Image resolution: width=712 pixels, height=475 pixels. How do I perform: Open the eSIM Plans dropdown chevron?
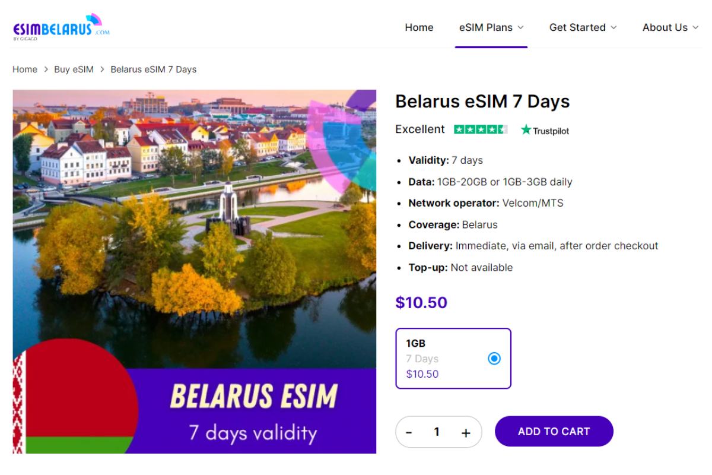pos(522,27)
